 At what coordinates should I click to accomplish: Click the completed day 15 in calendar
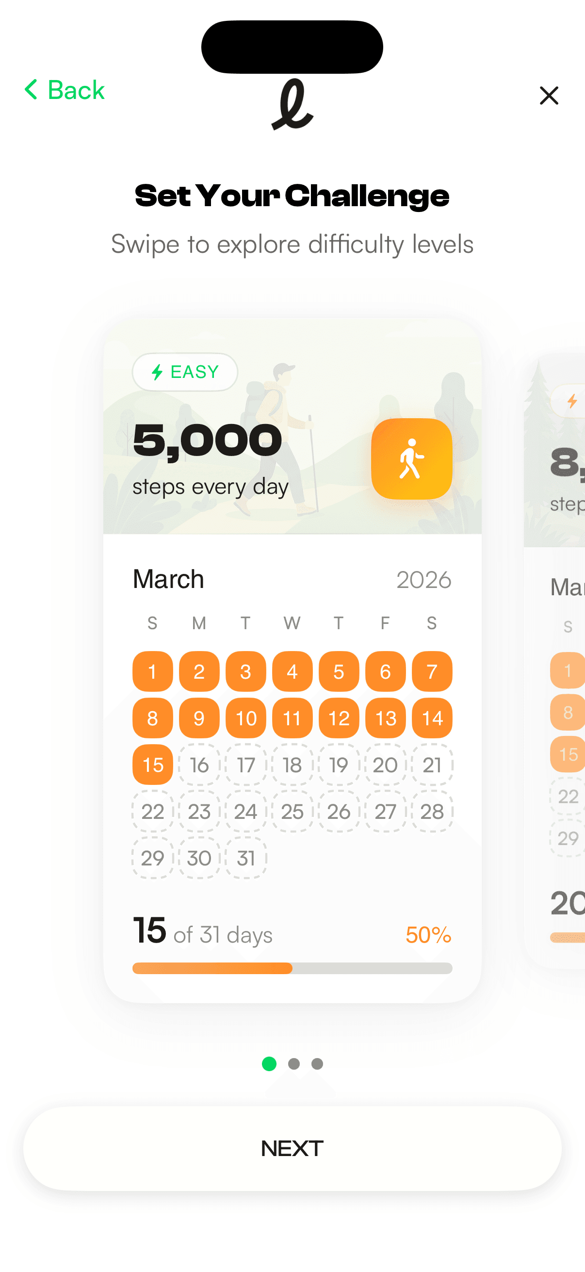[152, 765]
